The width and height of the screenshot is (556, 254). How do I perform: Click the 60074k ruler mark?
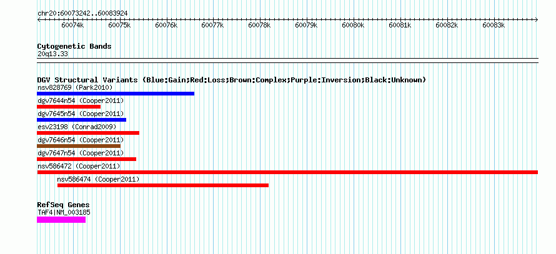72,25
